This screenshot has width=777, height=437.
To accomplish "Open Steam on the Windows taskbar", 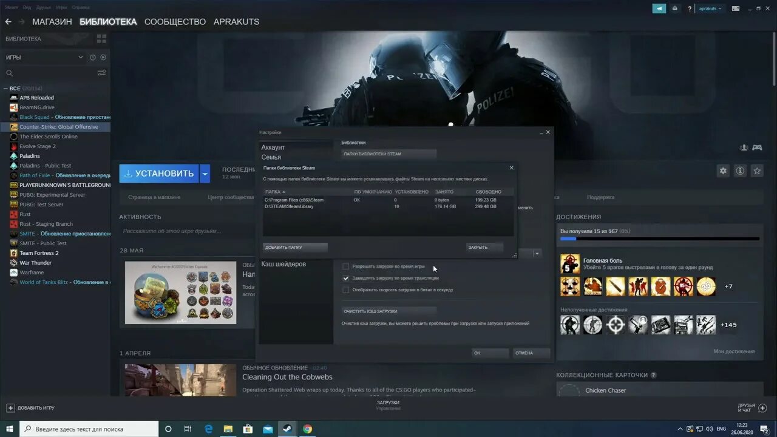I will click(287, 429).
